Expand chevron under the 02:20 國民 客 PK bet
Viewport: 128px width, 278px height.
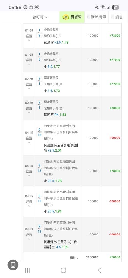click(x=29, y=113)
